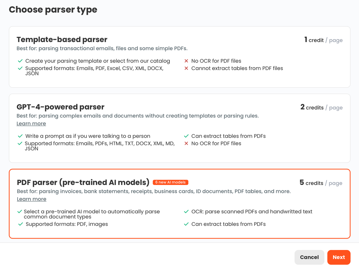Click the red cross beside 'No OCR for PDF files'
359x269 pixels.
click(186, 61)
